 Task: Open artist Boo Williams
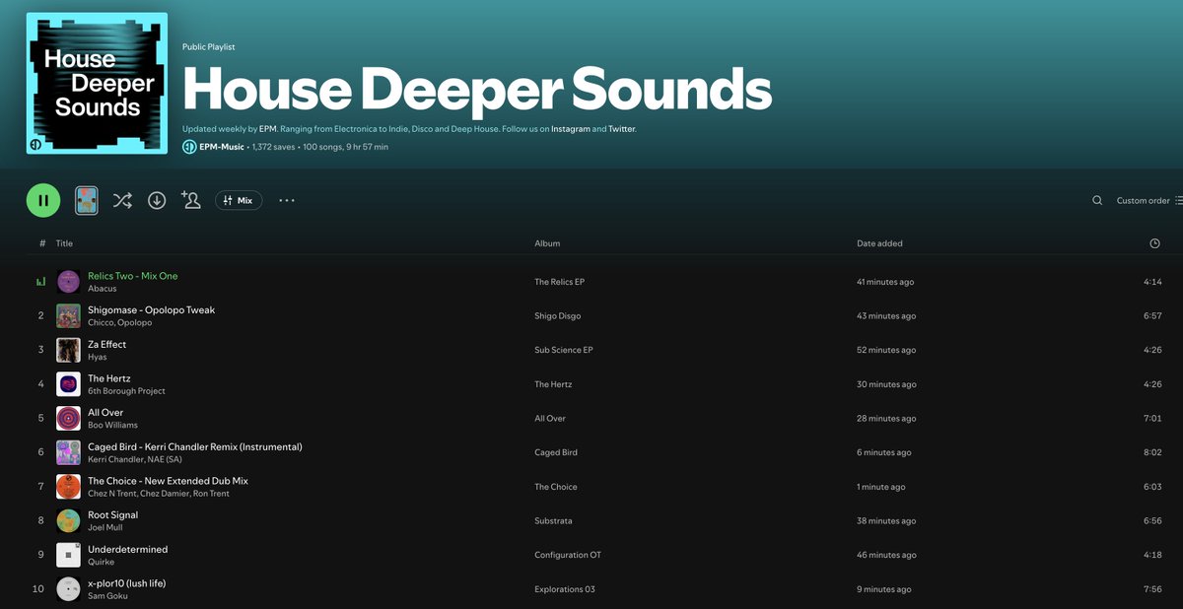coord(112,425)
